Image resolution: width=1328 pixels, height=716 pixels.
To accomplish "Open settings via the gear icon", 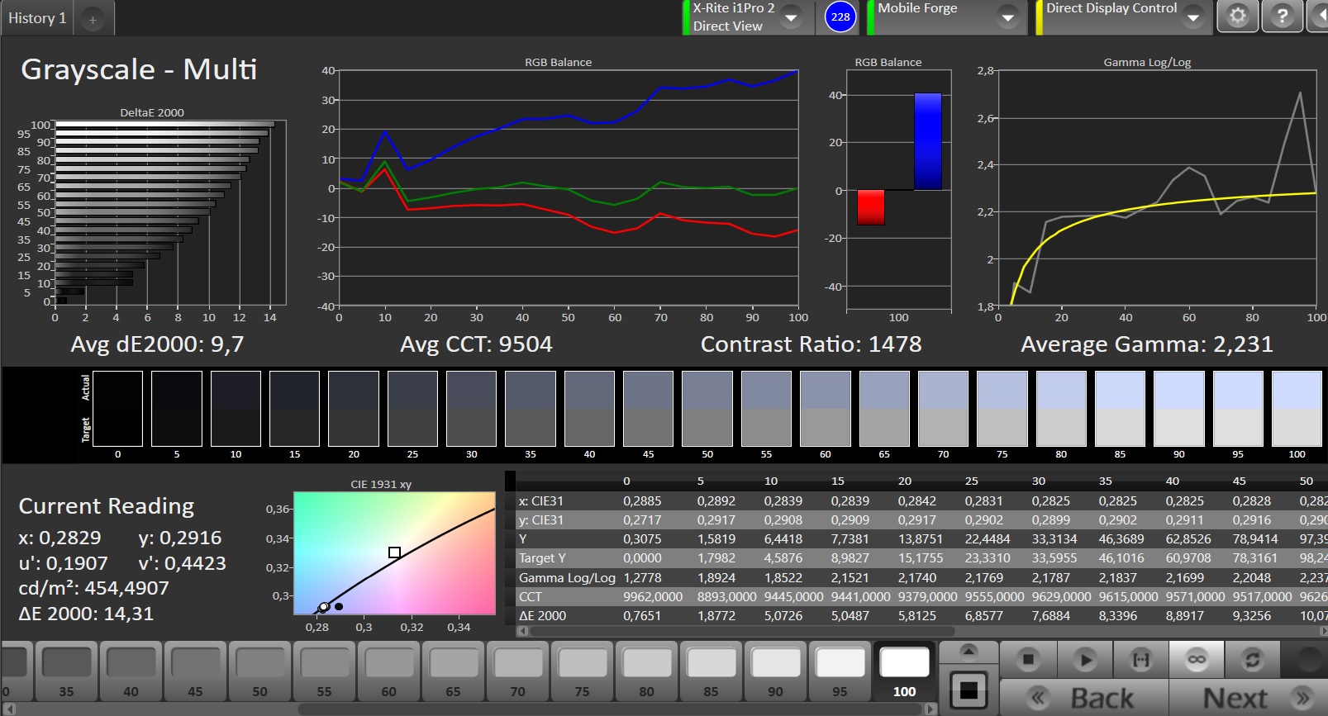I will point(1237,17).
